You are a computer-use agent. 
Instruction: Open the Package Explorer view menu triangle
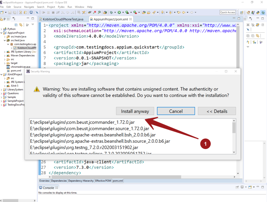click(x=33, y=24)
